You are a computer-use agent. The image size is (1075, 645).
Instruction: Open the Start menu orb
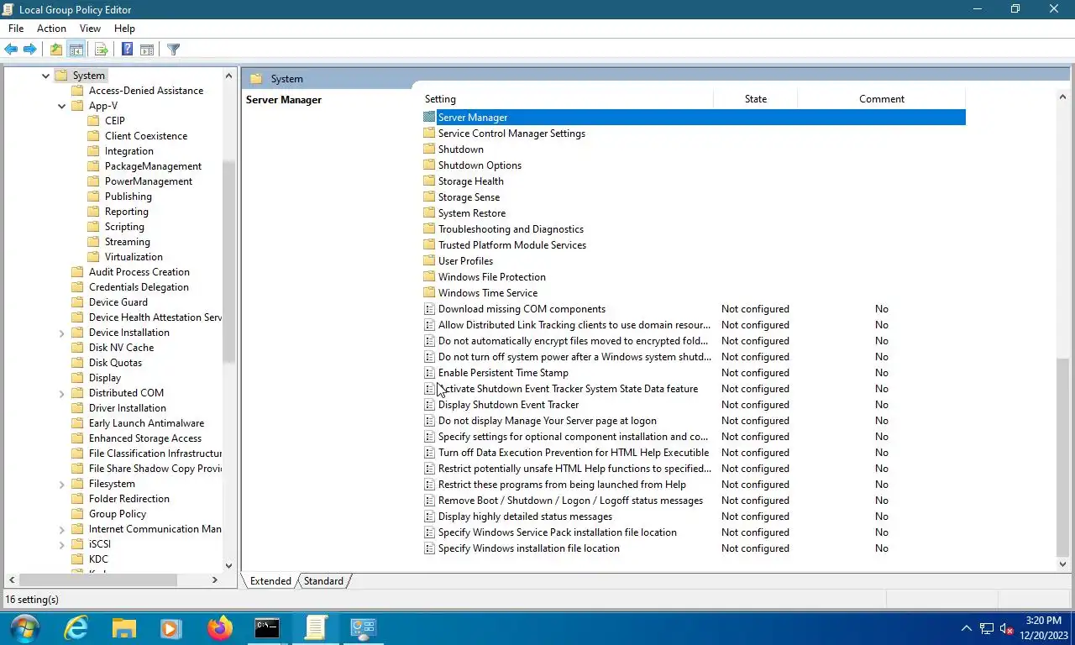pyautogui.click(x=25, y=628)
